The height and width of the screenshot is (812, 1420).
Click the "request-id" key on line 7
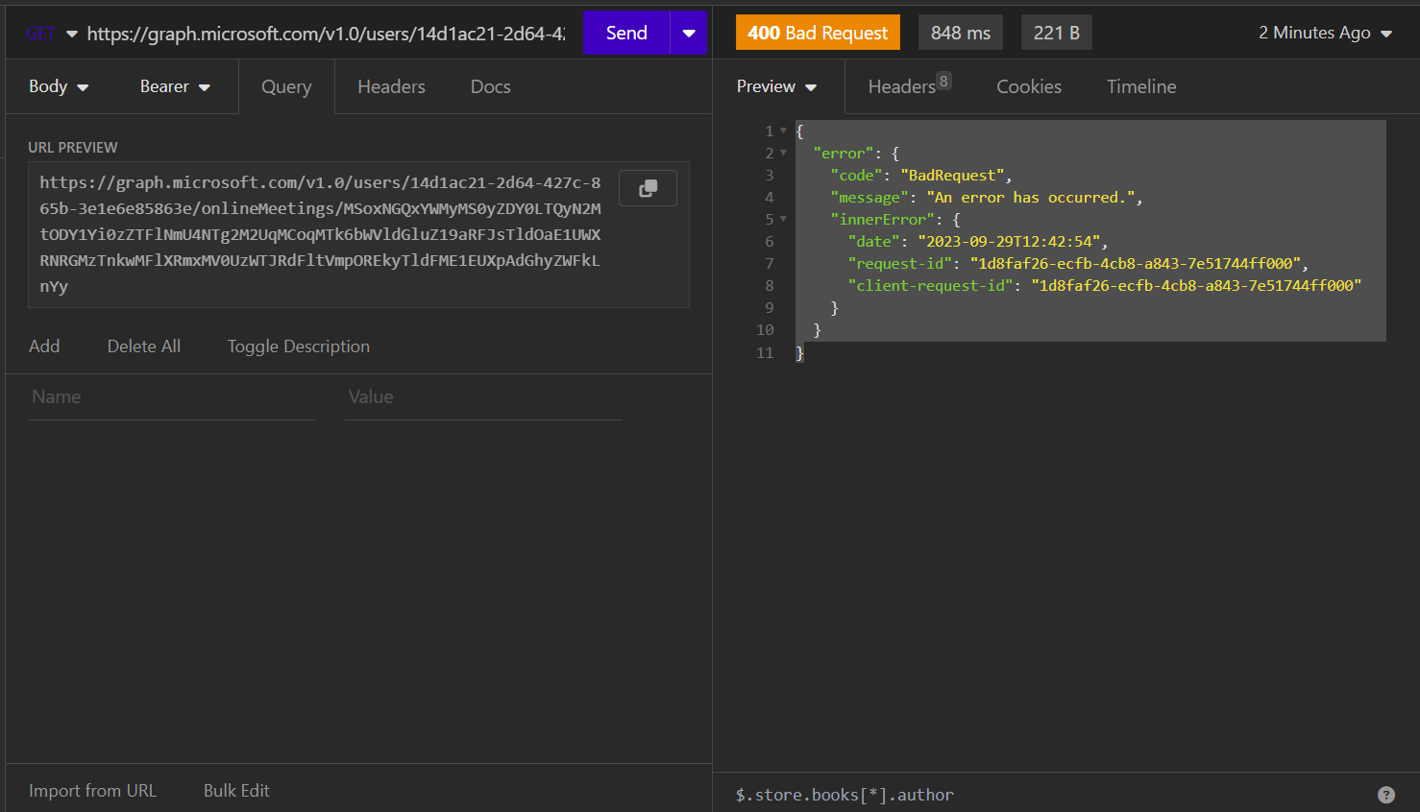900,264
